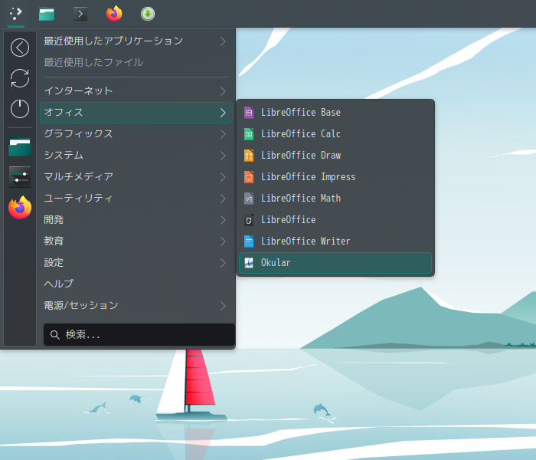
Task: Click the application launcher icon in panel
Action: (16, 14)
